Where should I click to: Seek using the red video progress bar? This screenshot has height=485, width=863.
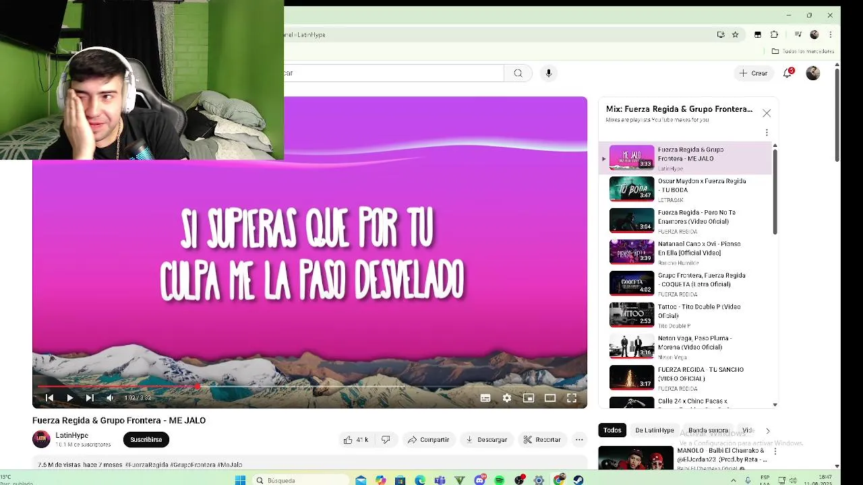[x=309, y=387]
